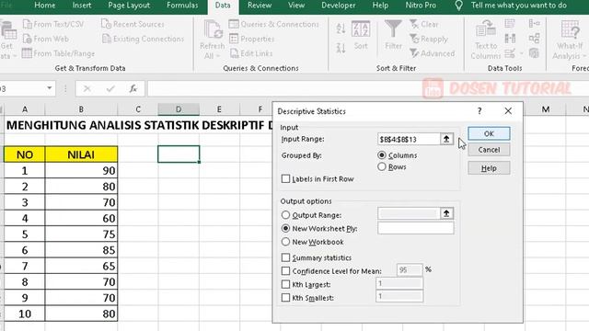This screenshot has width=589, height=331.
Task: Open the Name Box dropdown arrow
Action: point(49,88)
